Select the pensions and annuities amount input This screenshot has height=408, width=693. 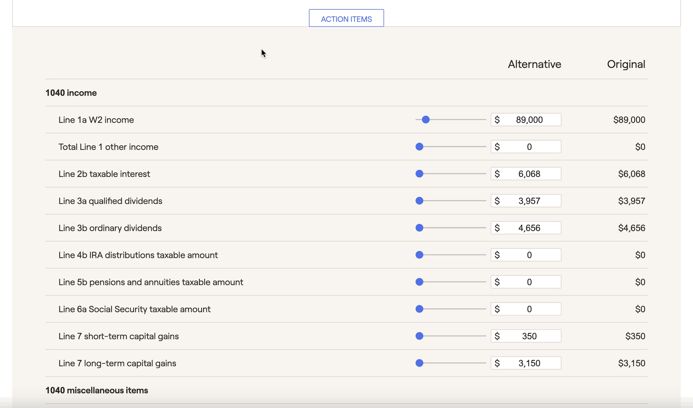(526, 282)
